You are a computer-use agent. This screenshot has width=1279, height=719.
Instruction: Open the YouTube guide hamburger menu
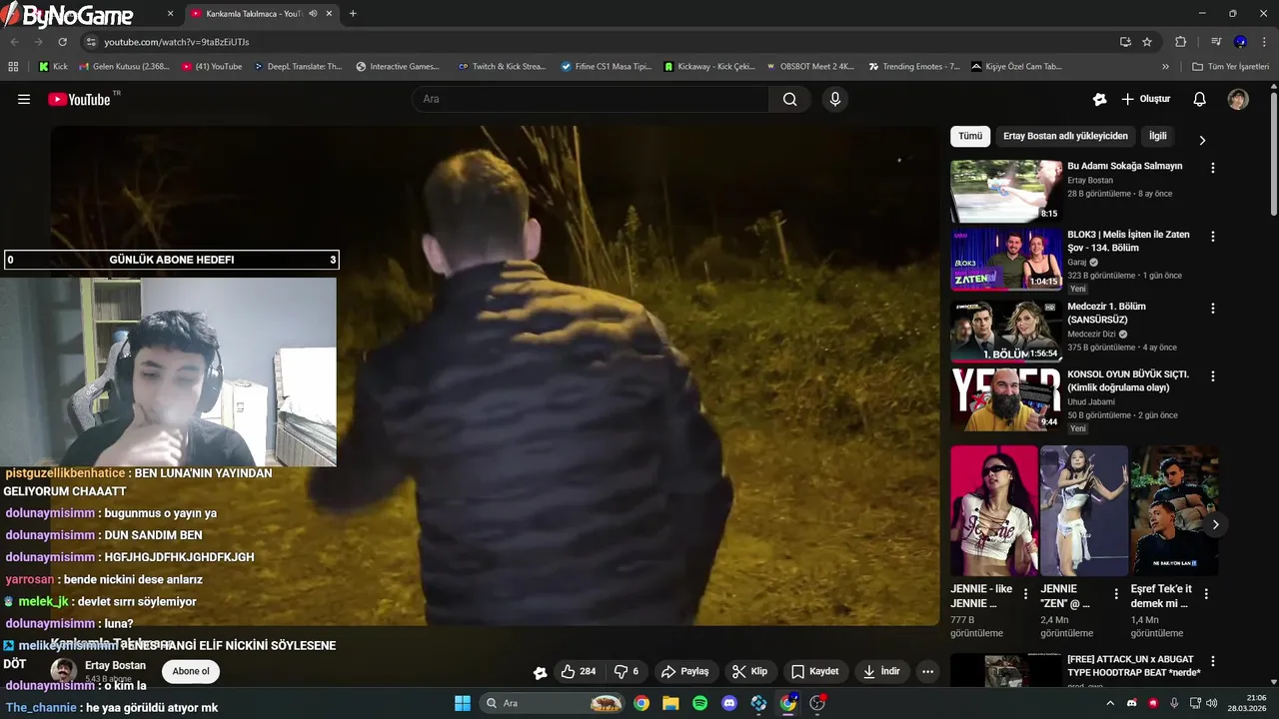tap(24, 99)
